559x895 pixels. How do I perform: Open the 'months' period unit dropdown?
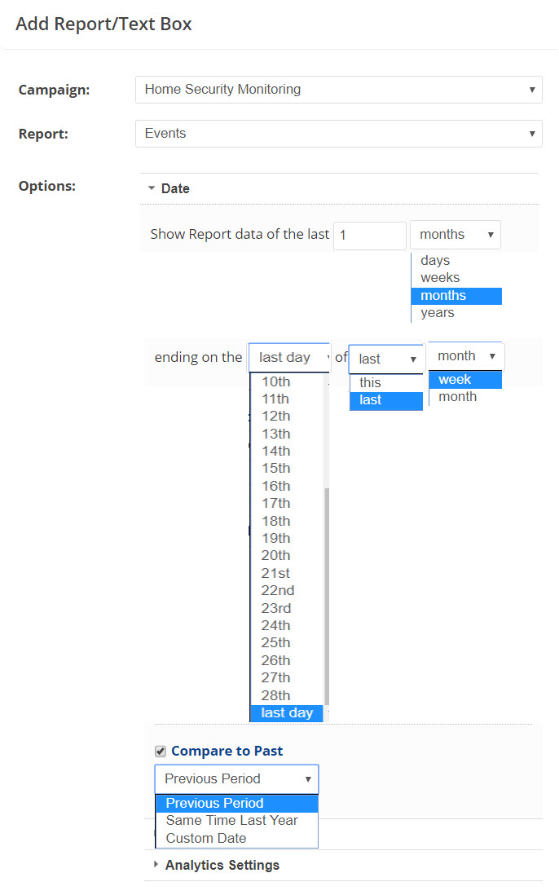click(x=455, y=235)
